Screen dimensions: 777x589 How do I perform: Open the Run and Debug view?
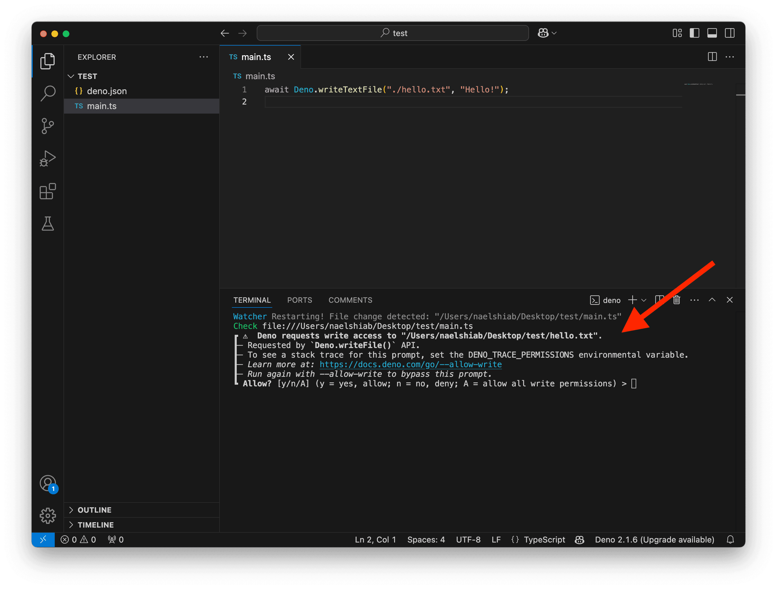[x=47, y=159]
